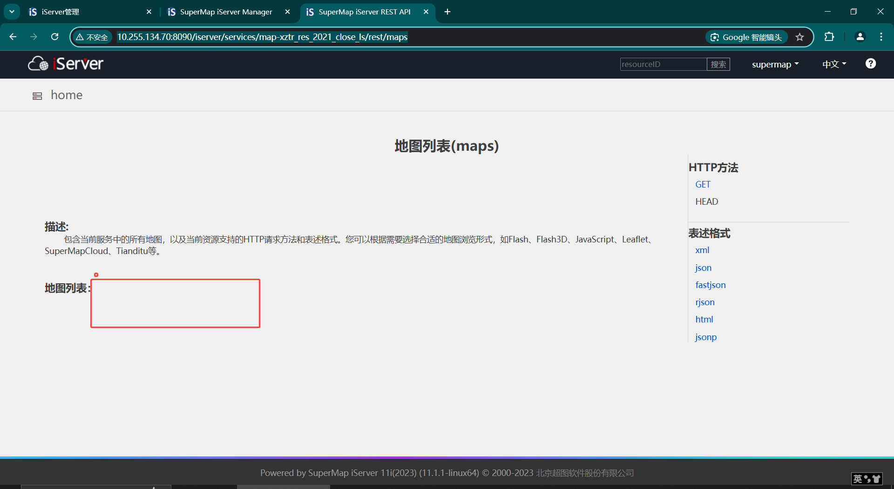Minimize the browser window
The width and height of the screenshot is (894, 489).
tap(827, 12)
